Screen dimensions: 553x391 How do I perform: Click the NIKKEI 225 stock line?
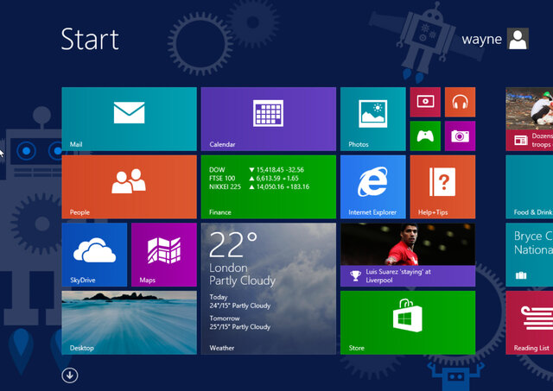[x=259, y=186]
